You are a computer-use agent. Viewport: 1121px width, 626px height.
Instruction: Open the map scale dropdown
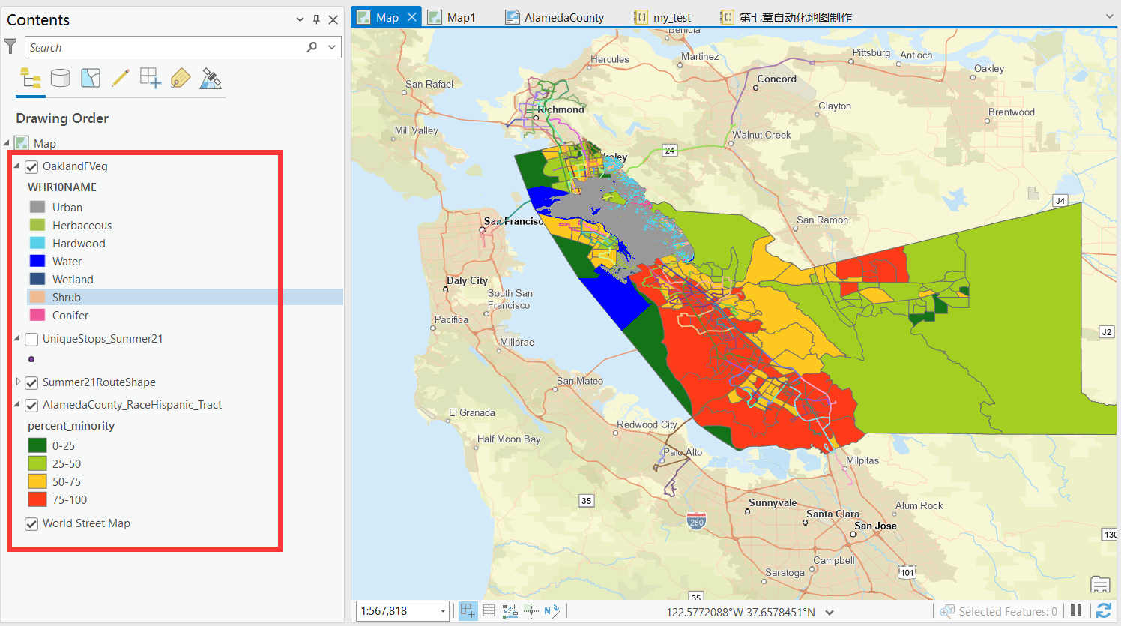point(443,611)
